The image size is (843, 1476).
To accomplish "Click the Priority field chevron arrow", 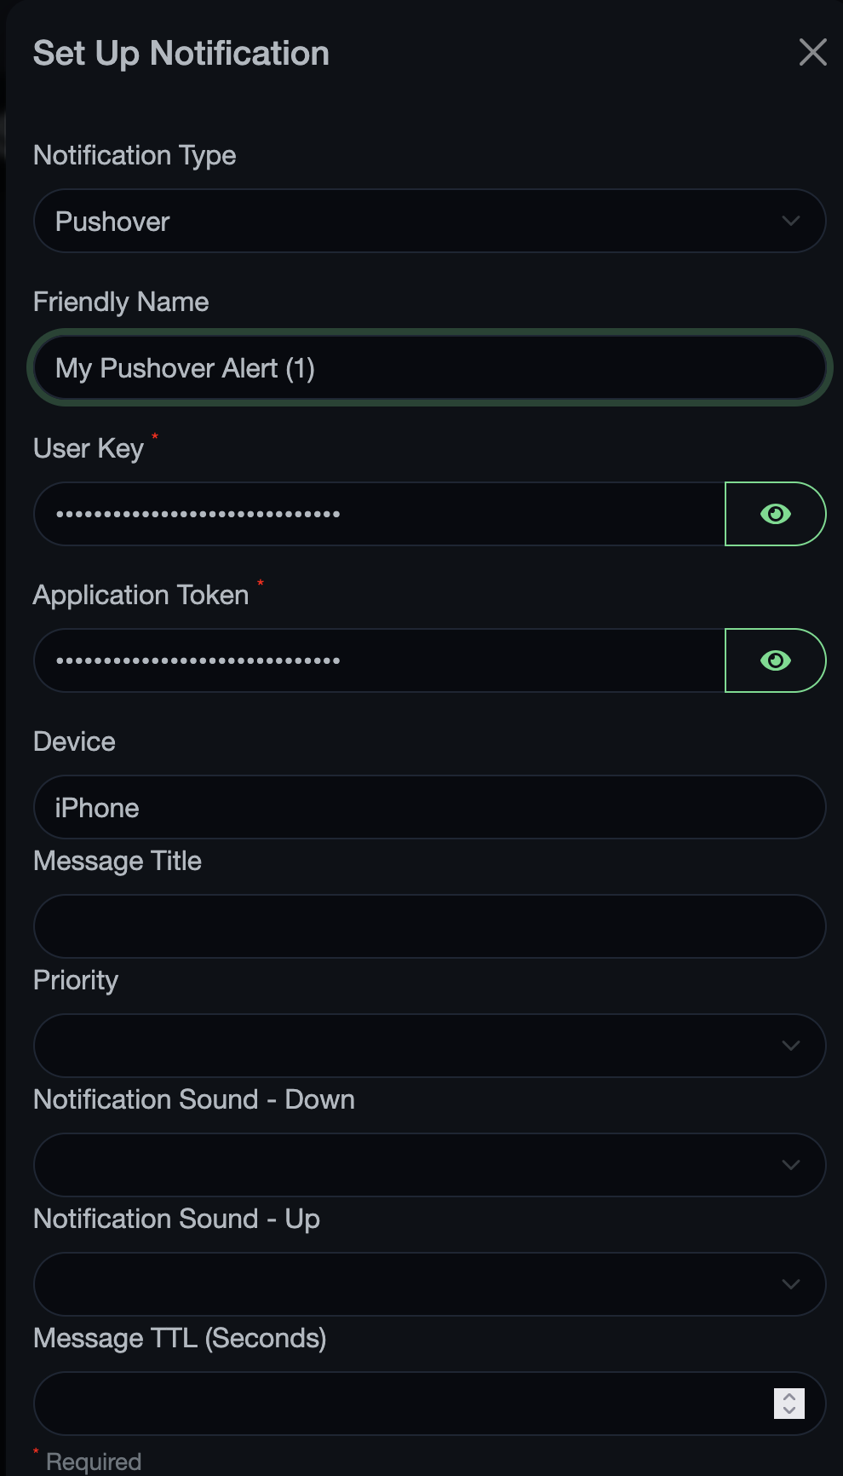I will tap(790, 1046).
